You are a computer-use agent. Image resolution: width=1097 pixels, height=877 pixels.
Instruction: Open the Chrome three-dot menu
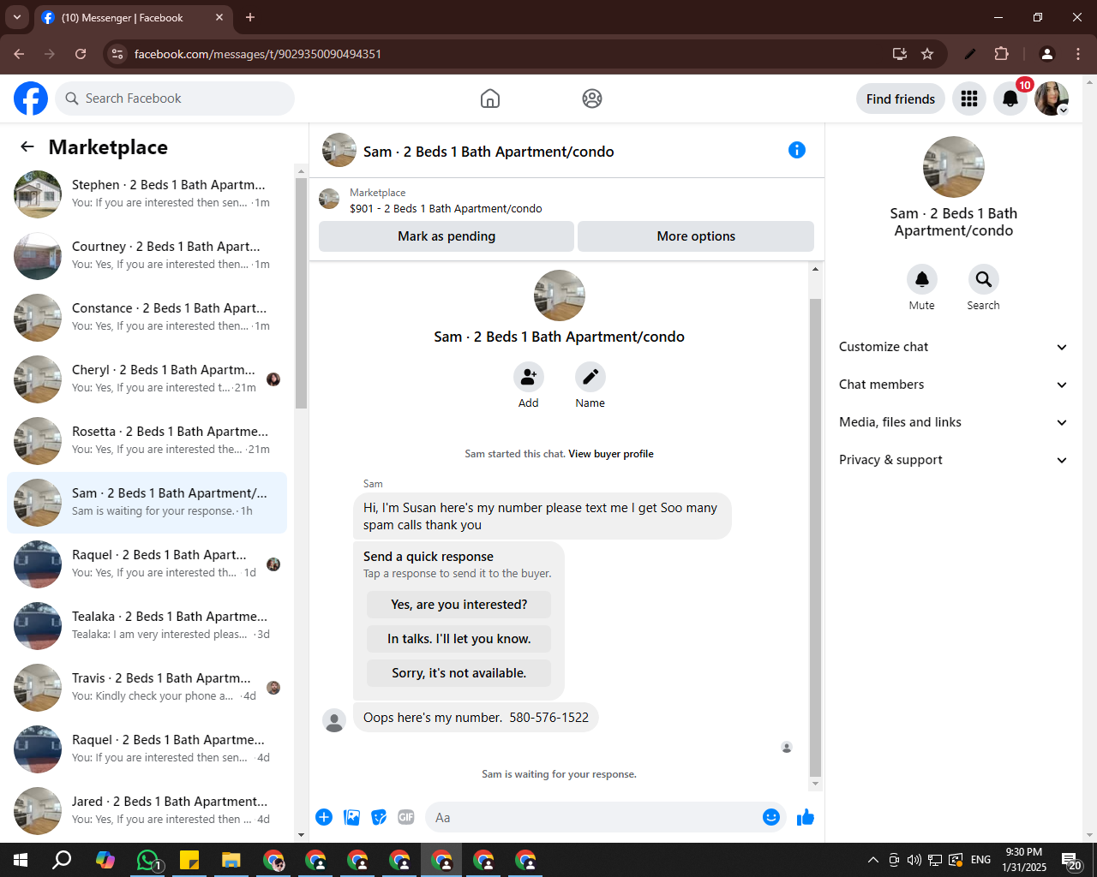(x=1078, y=54)
